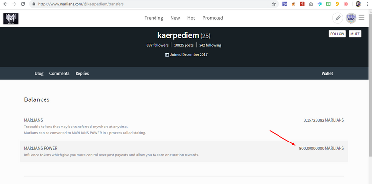Open the 242 following link
Viewport: 372px width, 184px height.
(210, 45)
